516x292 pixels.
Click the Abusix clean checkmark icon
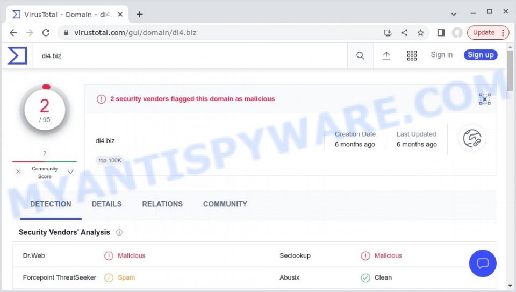click(x=365, y=278)
